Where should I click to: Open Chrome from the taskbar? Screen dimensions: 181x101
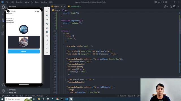(57, 99)
